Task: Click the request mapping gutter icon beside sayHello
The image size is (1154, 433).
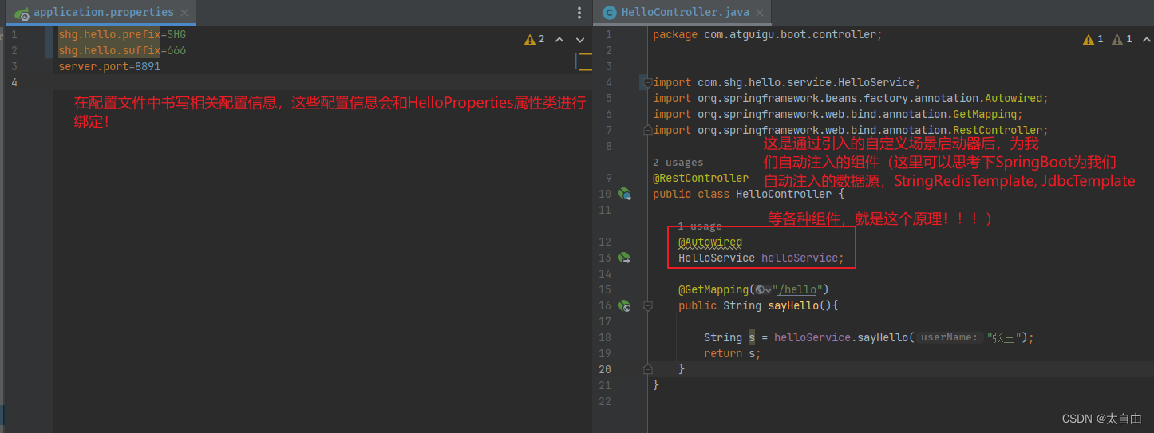Action: (x=625, y=305)
